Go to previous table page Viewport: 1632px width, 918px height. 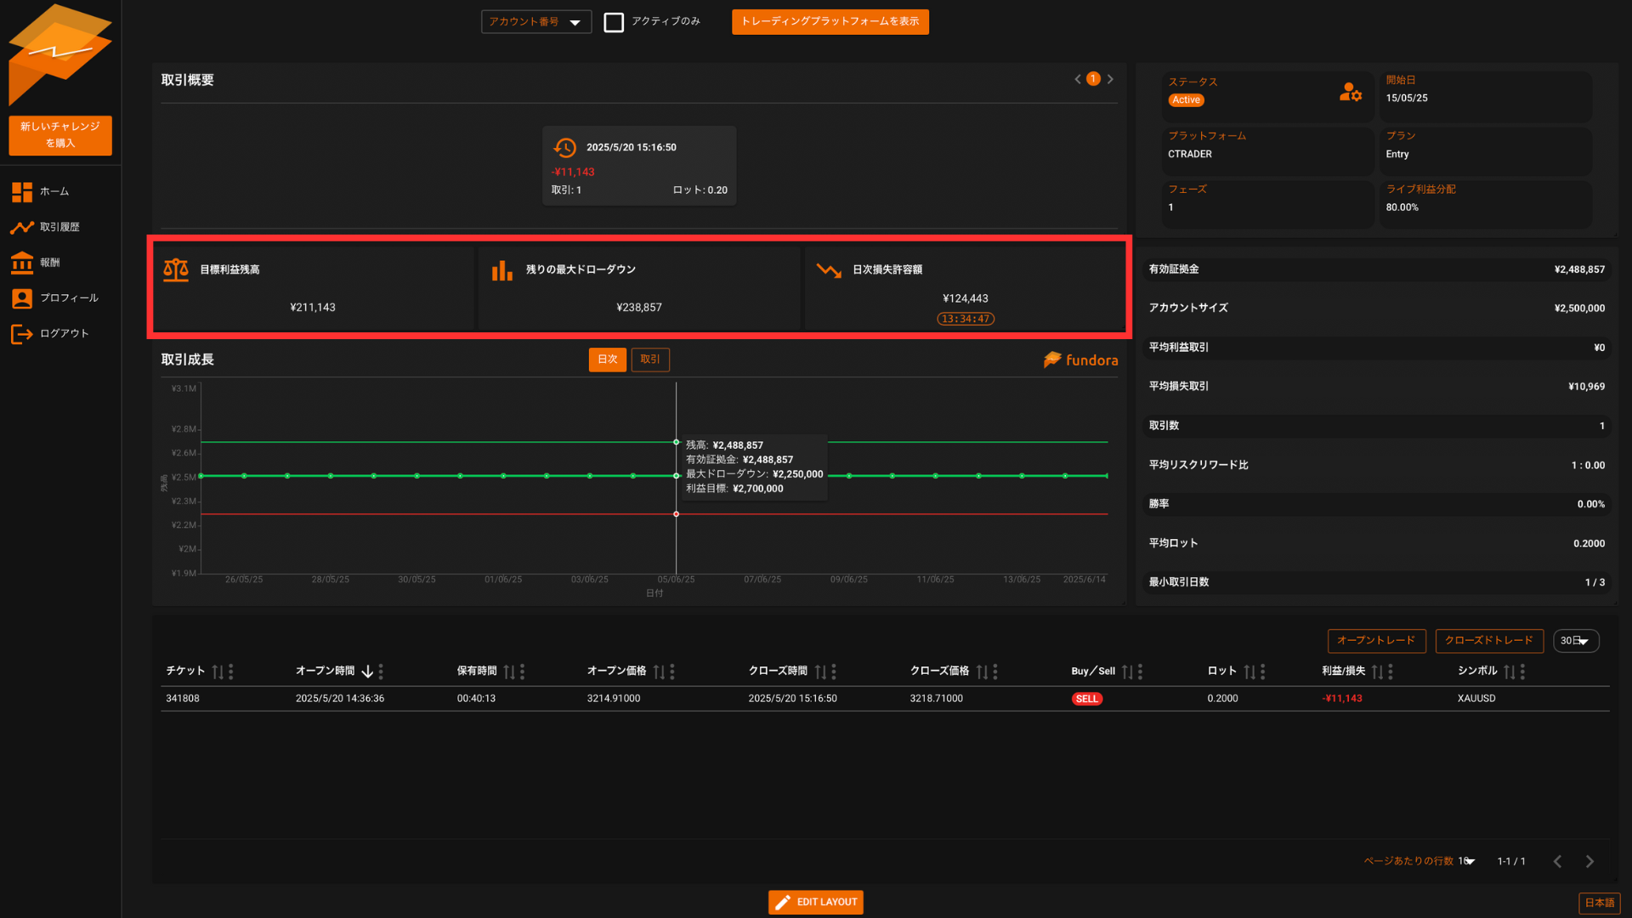(x=1557, y=861)
